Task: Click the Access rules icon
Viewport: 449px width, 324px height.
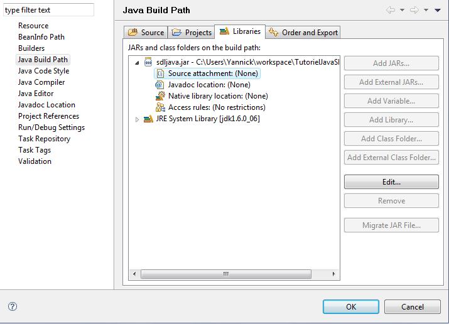Action: click(160, 107)
